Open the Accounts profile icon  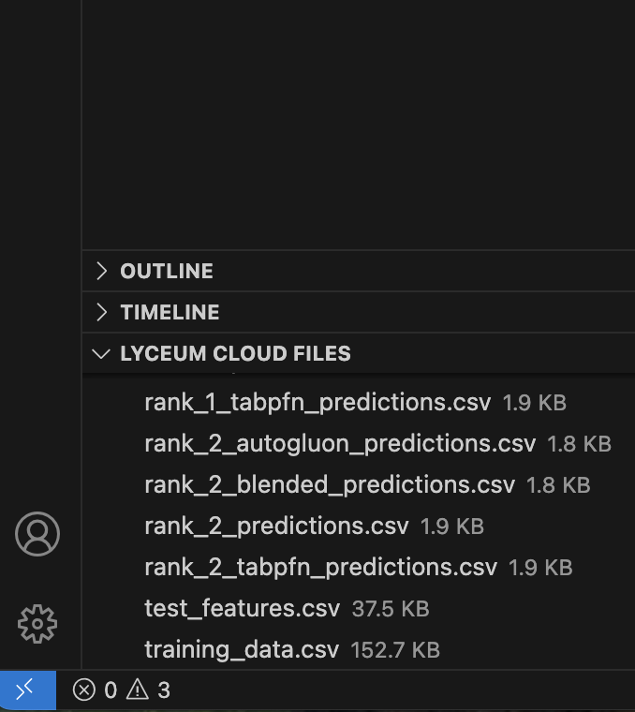point(37,534)
